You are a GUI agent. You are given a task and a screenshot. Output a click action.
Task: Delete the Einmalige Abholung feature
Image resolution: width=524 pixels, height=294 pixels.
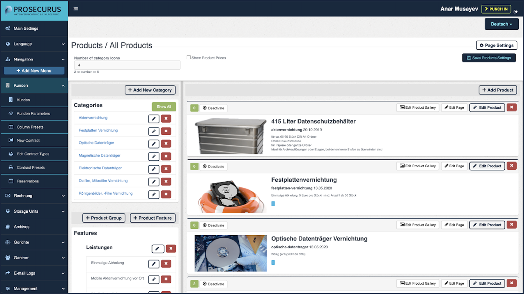click(166, 264)
